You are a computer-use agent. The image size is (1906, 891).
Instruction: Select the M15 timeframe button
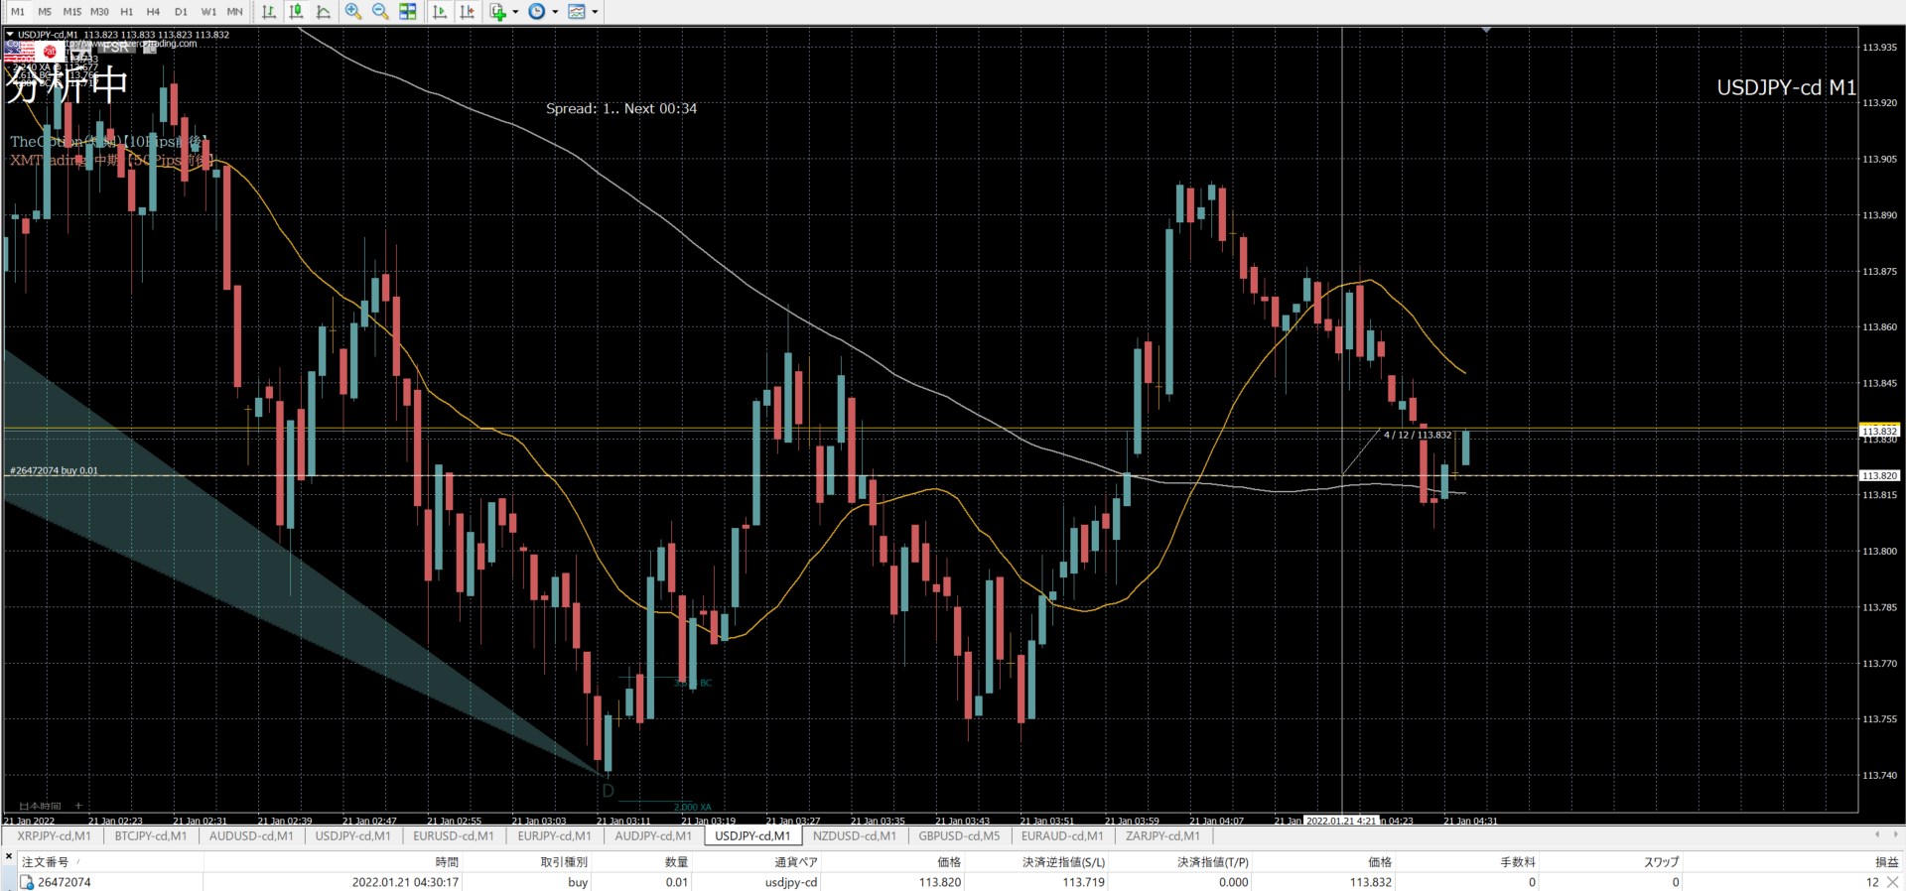(71, 12)
